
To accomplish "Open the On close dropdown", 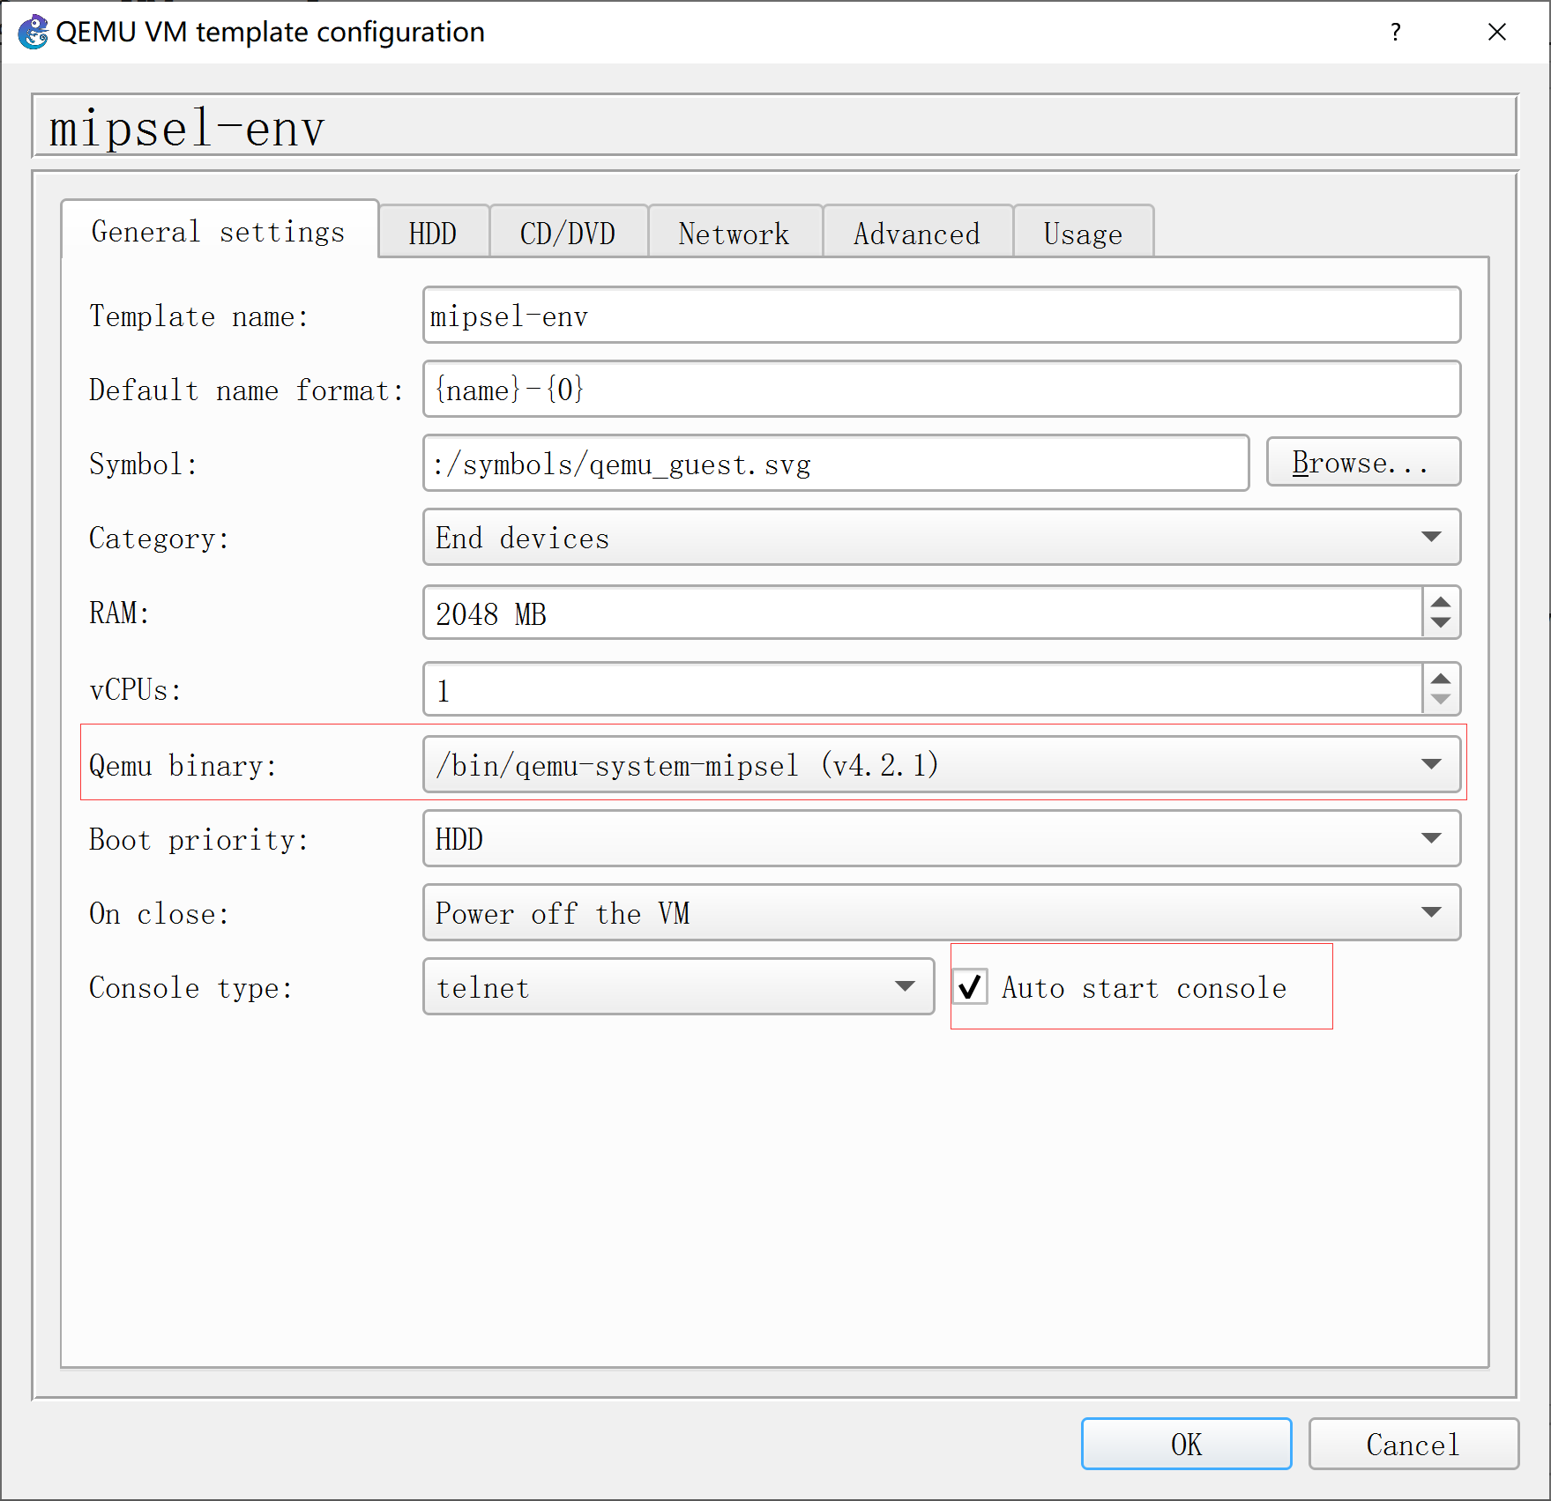I will [x=1432, y=913].
